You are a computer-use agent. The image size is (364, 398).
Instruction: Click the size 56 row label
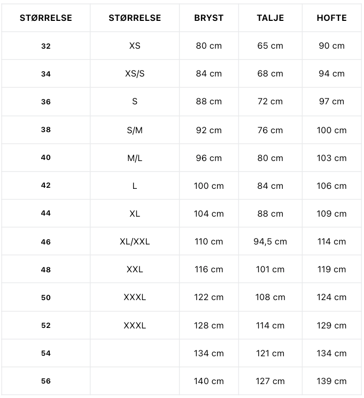[x=46, y=381]
